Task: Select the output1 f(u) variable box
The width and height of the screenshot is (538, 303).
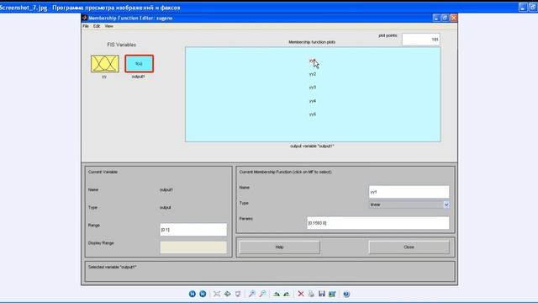Action: (139, 64)
